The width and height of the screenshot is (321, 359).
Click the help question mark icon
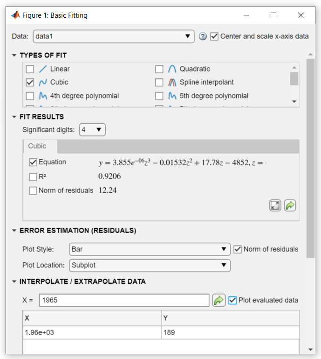pyautogui.click(x=203, y=36)
